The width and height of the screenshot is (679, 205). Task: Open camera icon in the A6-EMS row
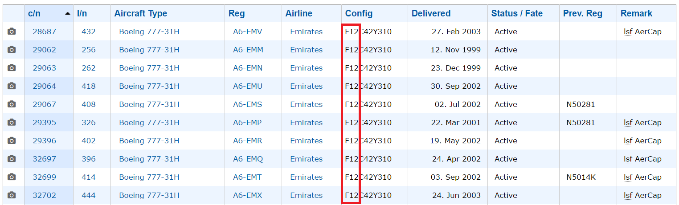tap(12, 104)
